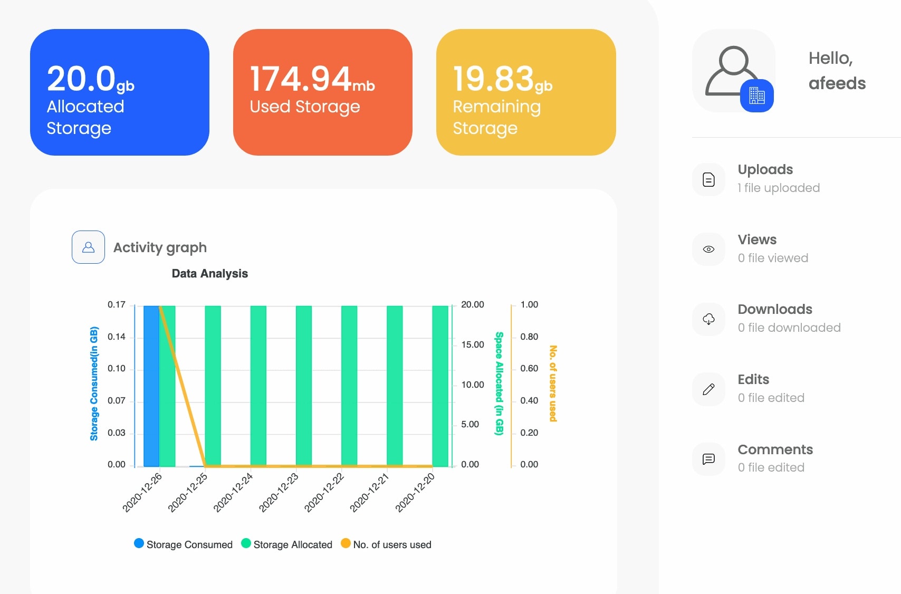
Task: Click the 2020-12-20 axis date label
Action: point(416,492)
